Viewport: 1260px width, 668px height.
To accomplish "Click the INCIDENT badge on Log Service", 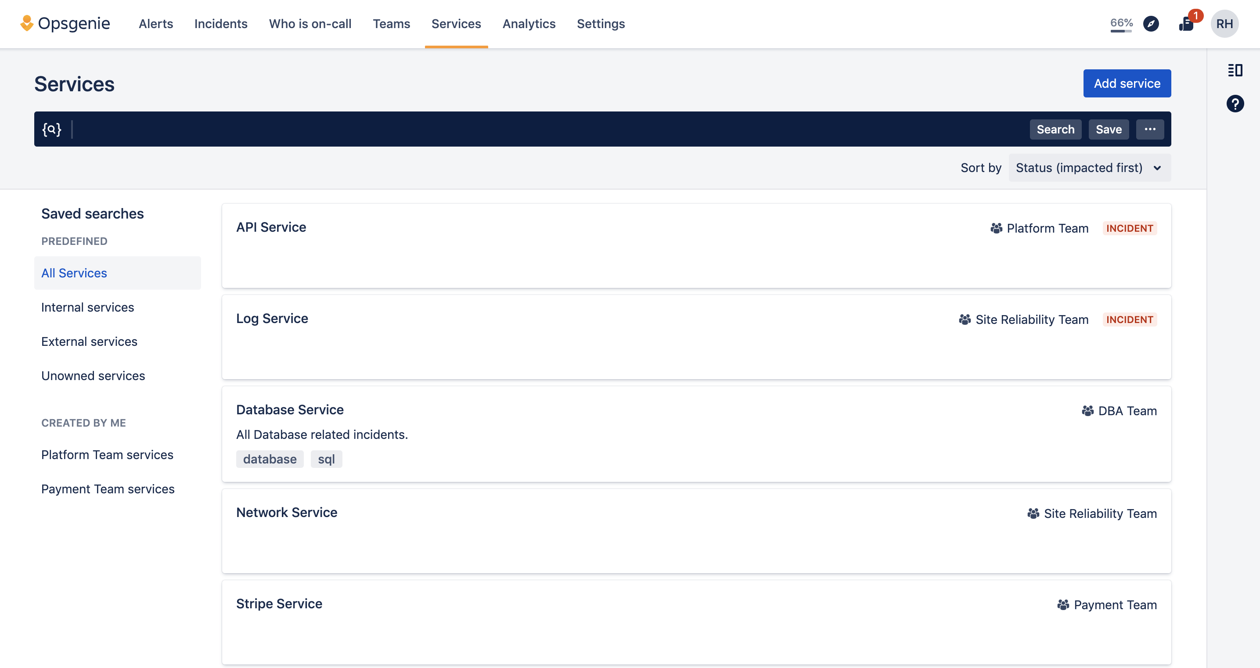I will pos(1129,319).
